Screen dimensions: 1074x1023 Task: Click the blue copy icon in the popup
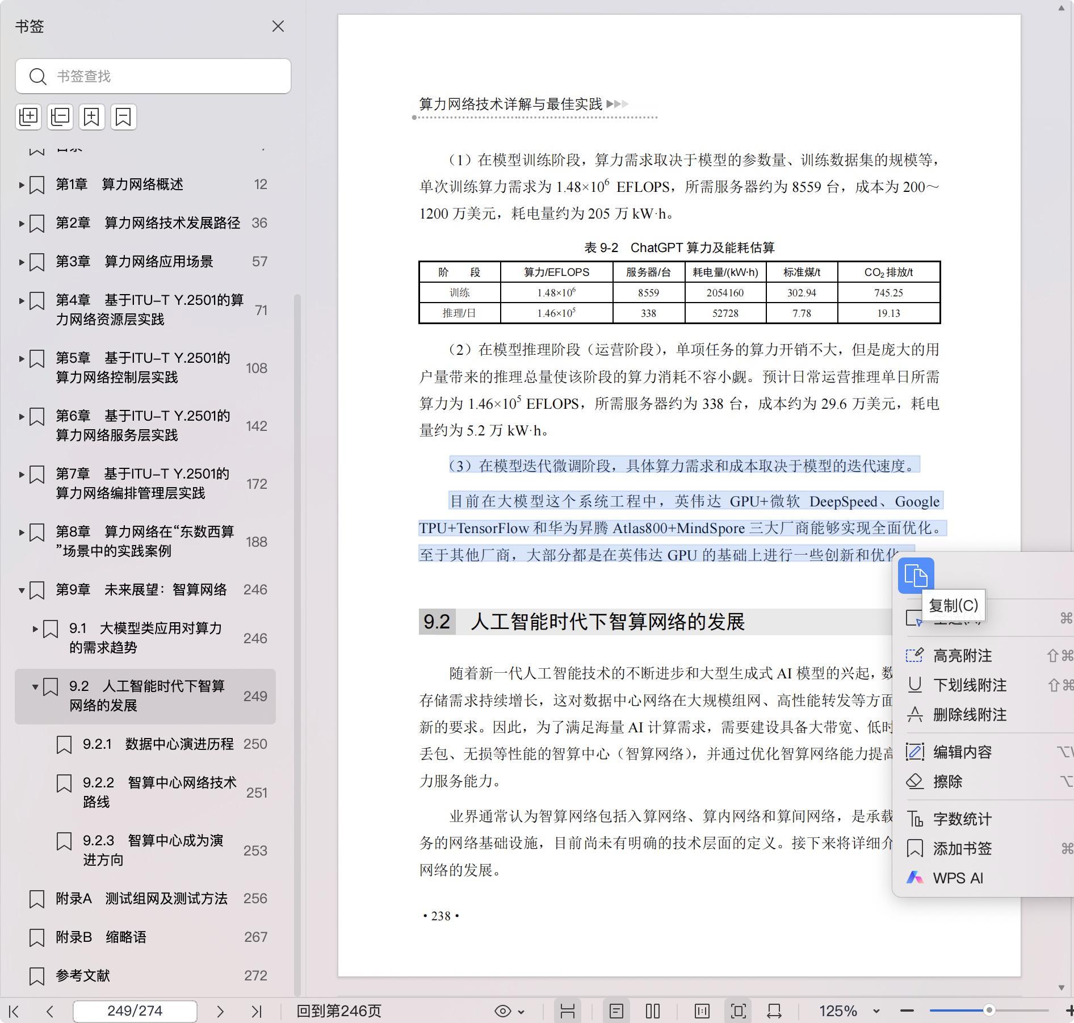[916, 576]
